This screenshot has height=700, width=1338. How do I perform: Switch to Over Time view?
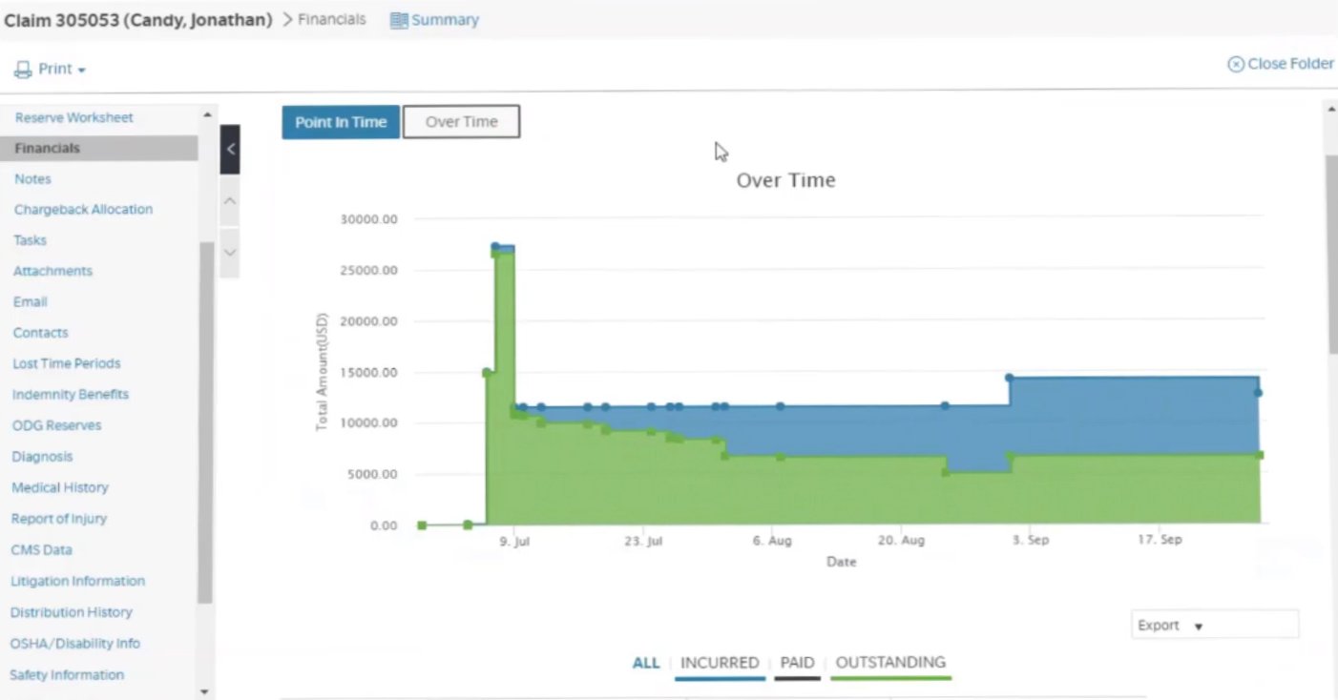coord(461,122)
